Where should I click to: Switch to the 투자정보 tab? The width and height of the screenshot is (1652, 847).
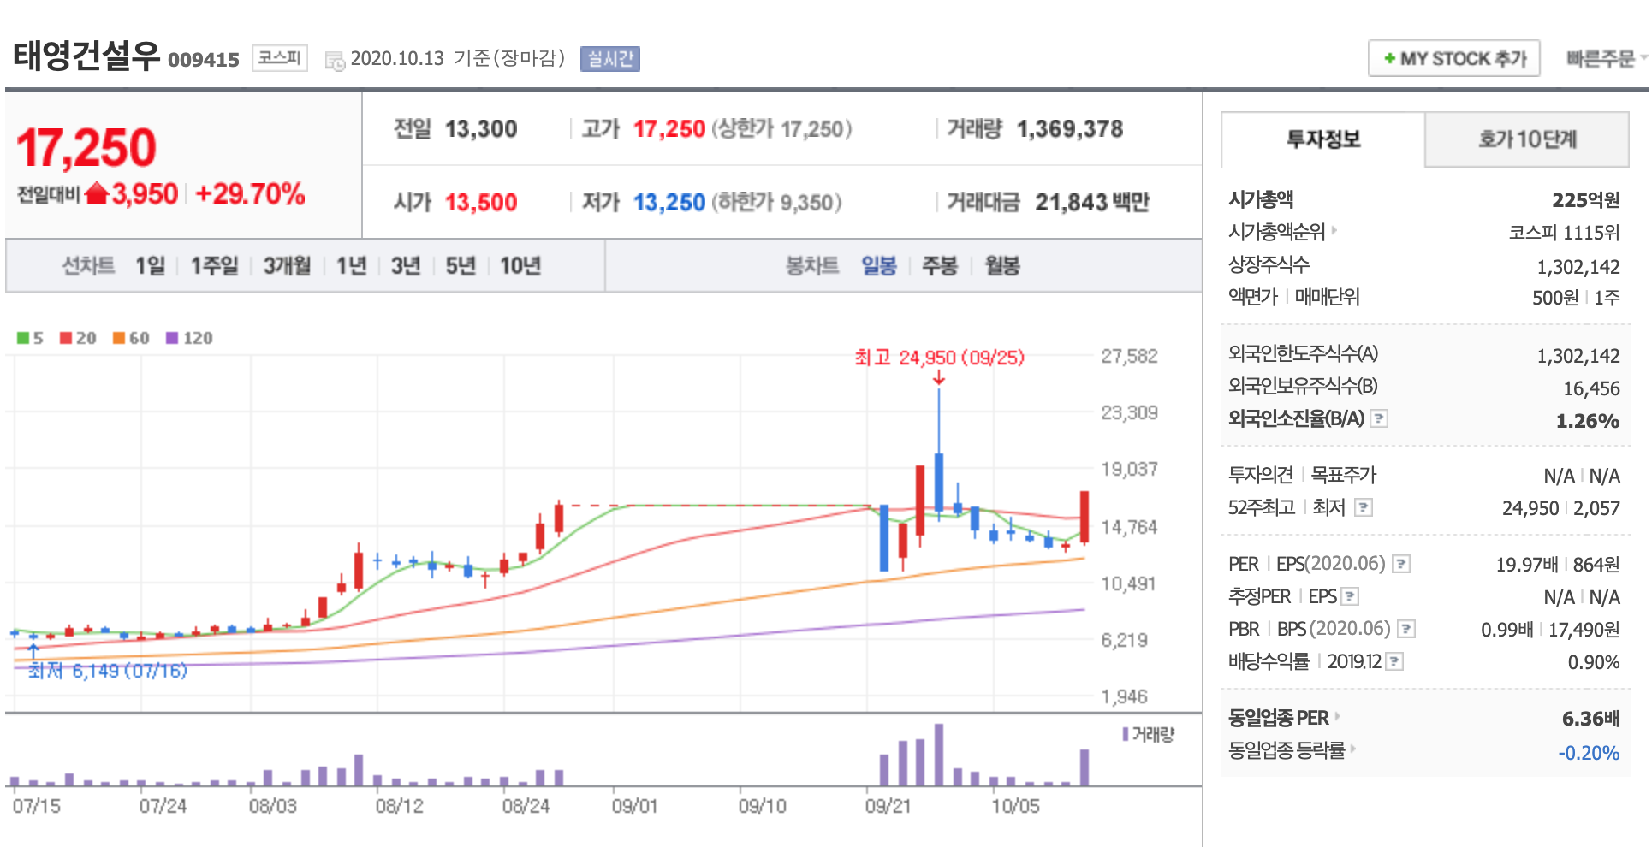(1322, 139)
